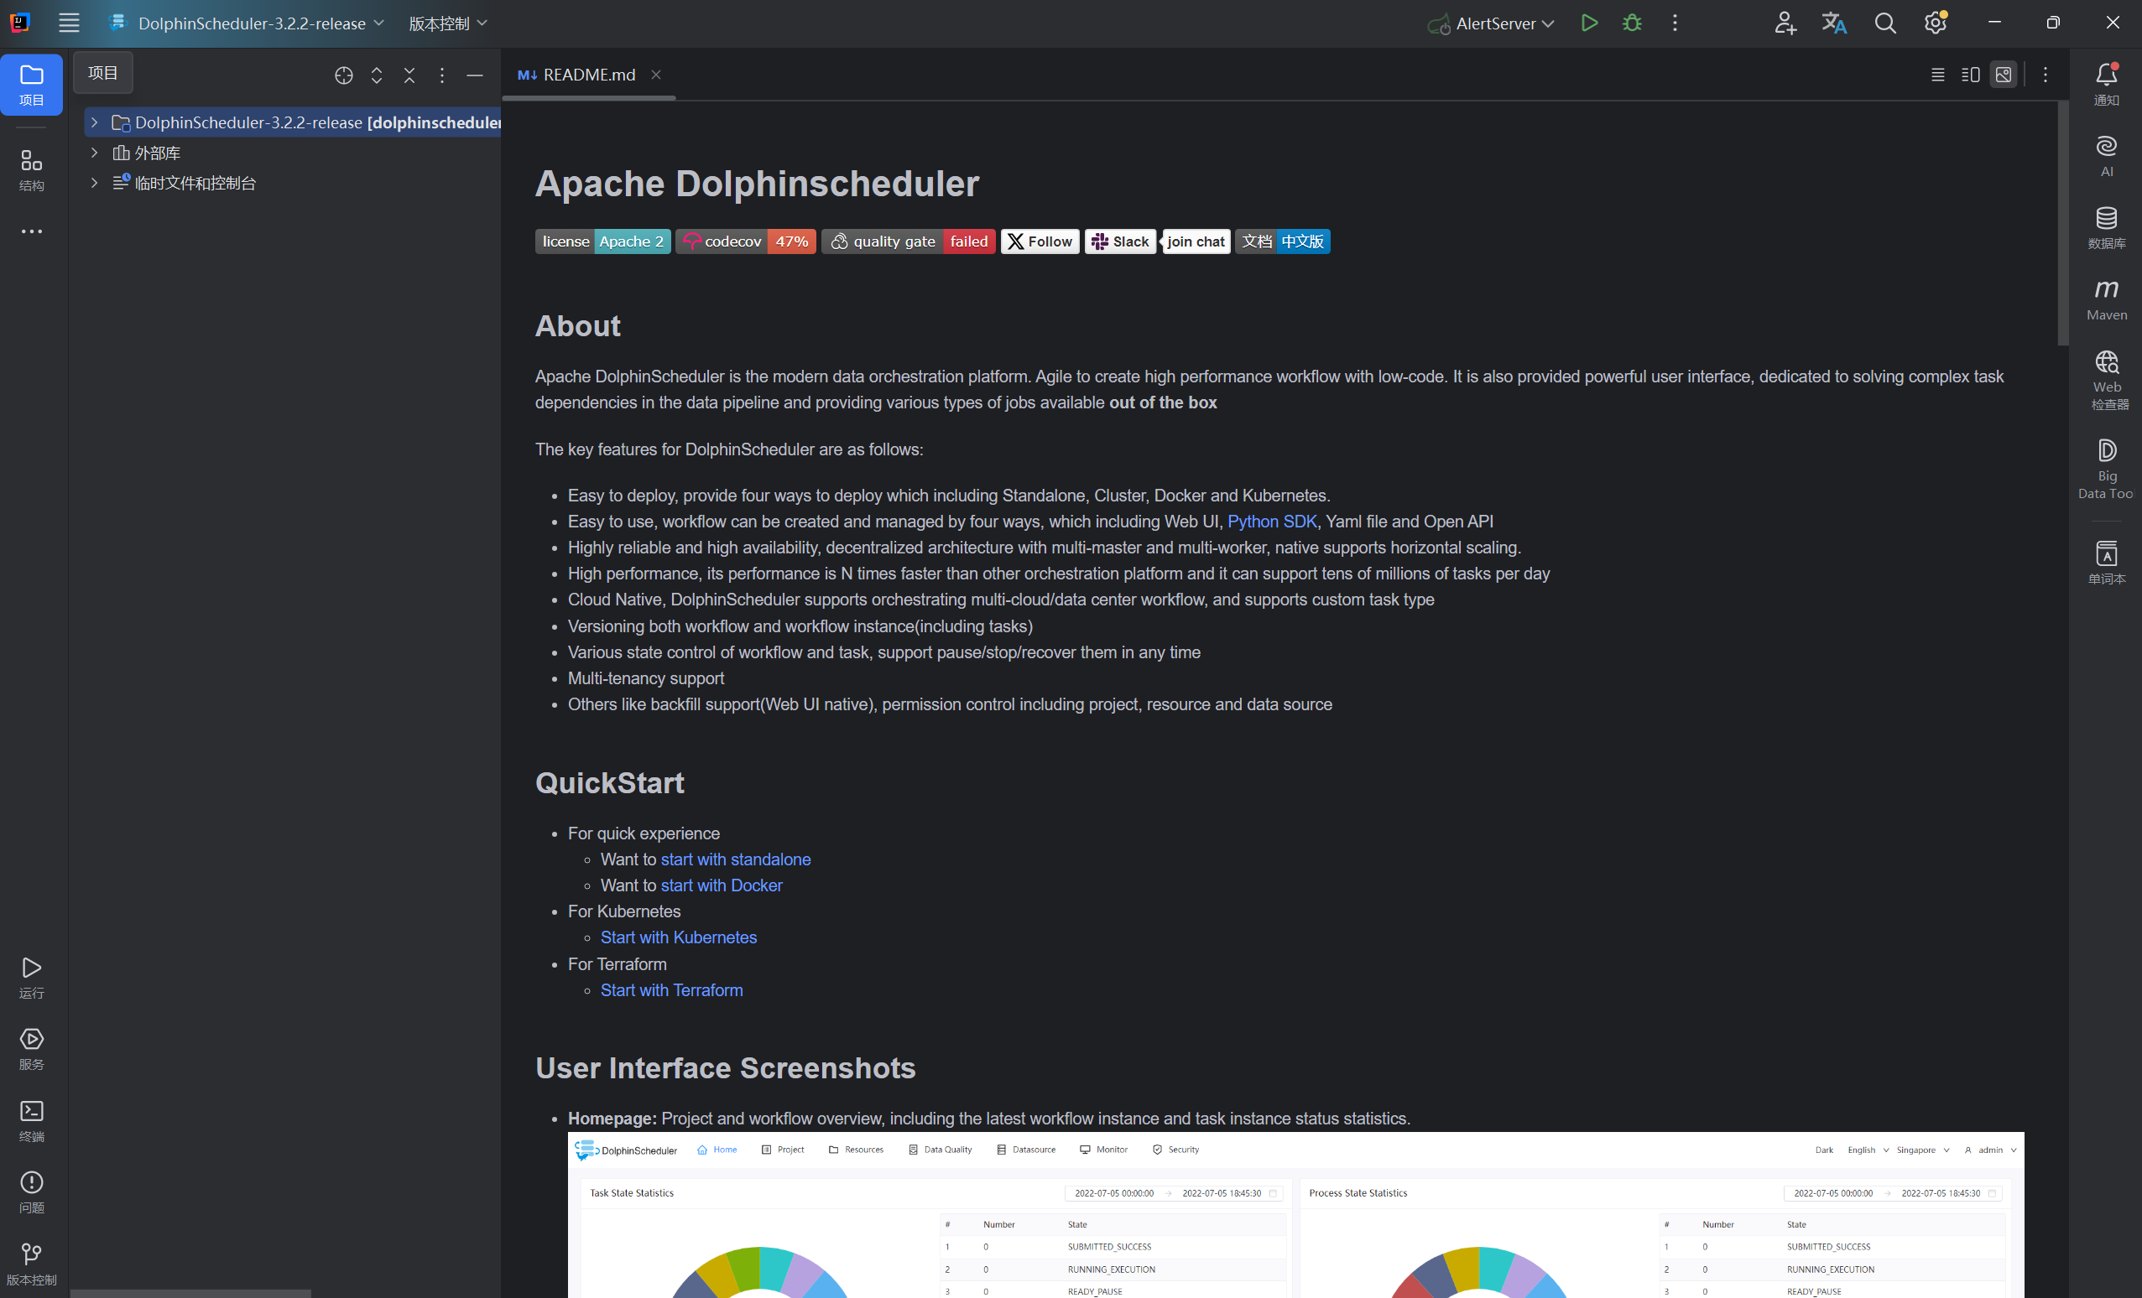Open the 'start with Docker' link

[x=722, y=885]
